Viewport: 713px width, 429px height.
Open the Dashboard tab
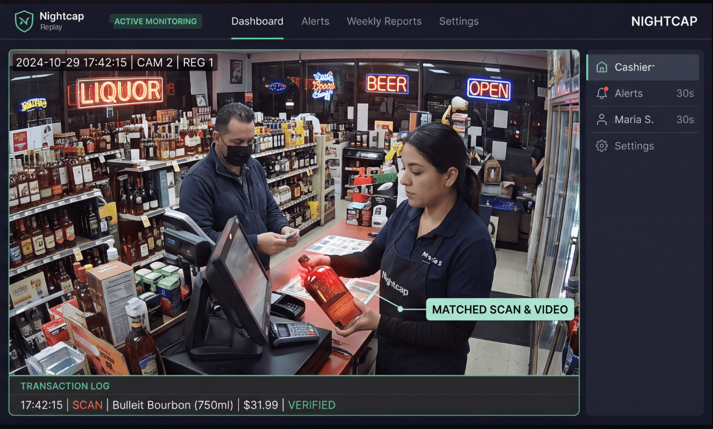[x=257, y=22]
